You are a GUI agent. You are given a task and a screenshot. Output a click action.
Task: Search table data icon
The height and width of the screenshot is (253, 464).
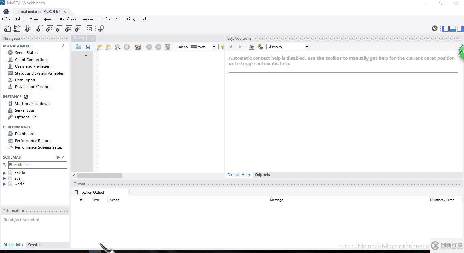pos(90,29)
